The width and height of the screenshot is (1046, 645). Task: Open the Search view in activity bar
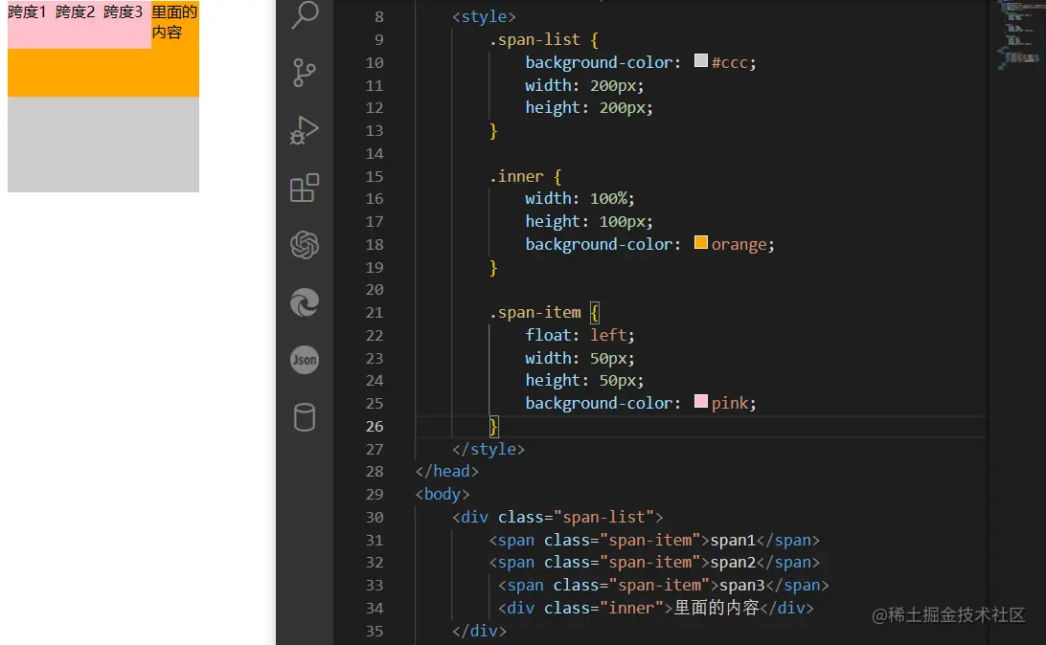pyautogui.click(x=305, y=14)
